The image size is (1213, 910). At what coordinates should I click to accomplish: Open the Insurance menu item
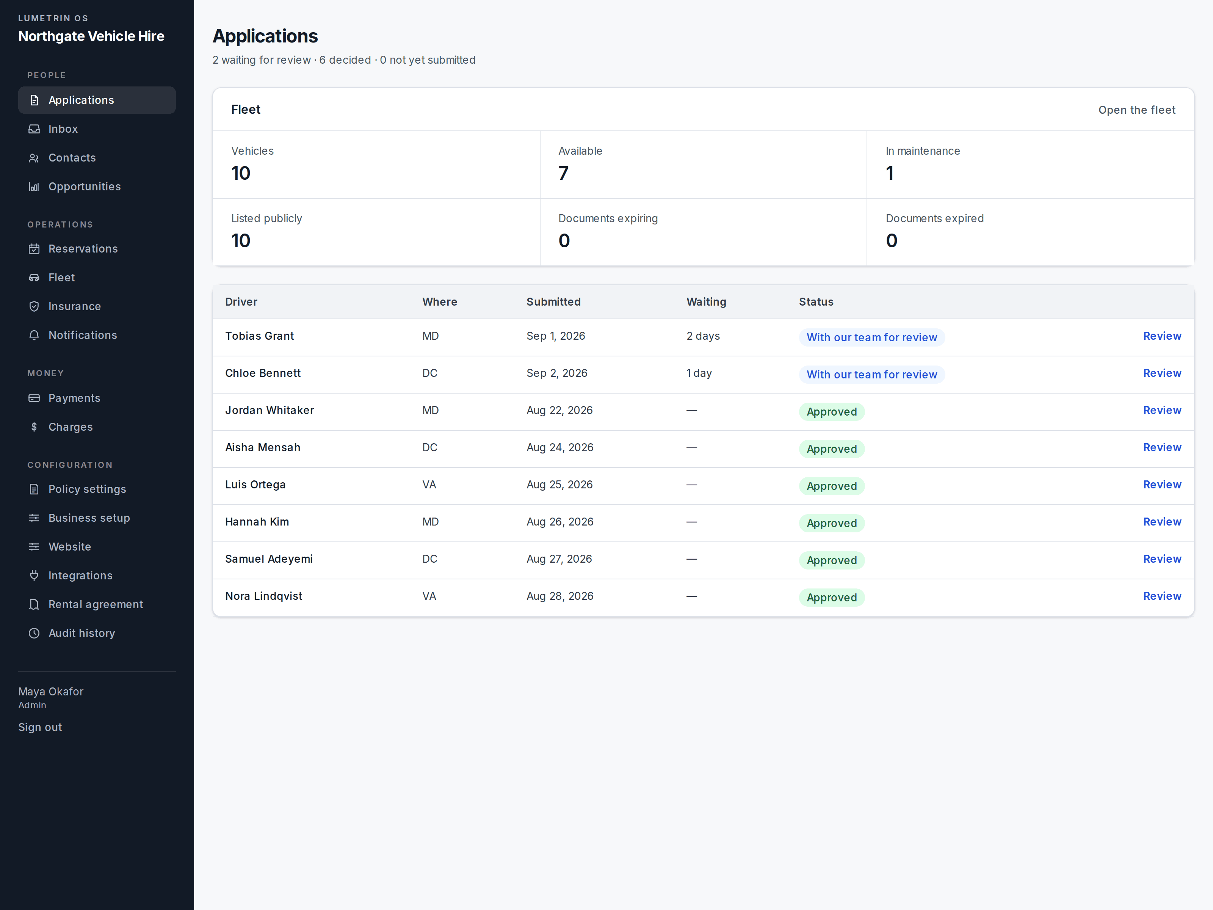[97, 307]
